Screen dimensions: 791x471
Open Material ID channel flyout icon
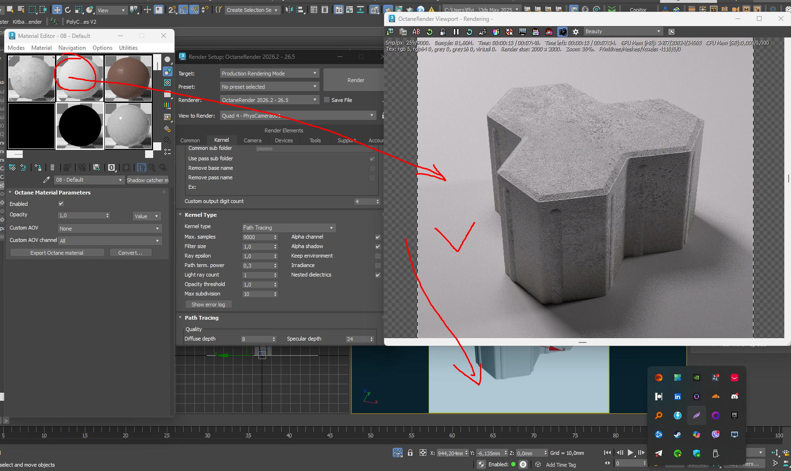pos(111,167)
